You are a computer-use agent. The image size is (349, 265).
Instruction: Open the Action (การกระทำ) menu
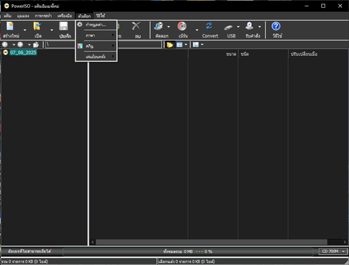pos(43,16)
